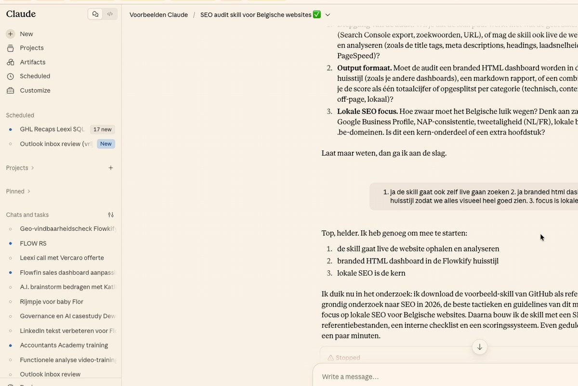Open the Outlook inbox review chat
The height and width of the screenshot is (386, 578).
pyautogui.click(x=50, y=374)
